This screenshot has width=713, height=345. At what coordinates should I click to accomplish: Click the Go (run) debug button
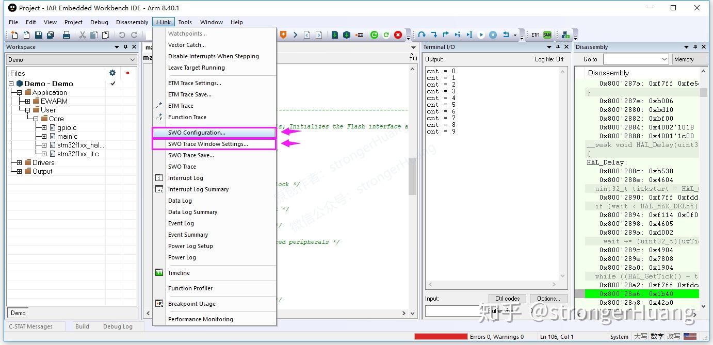point(481,35)
